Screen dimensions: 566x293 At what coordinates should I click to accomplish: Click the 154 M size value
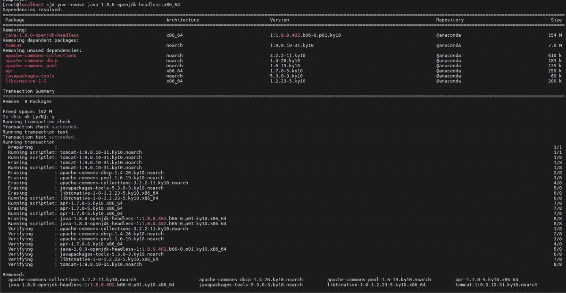pos(555,35)
